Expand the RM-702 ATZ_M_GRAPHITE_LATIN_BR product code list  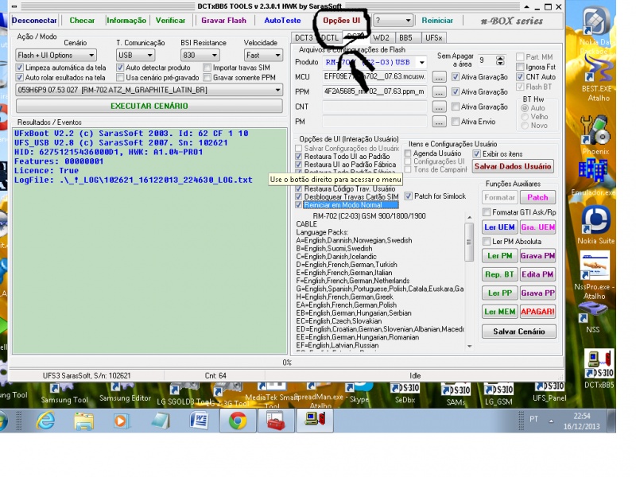pyautogui.click(x=149, y=90)
